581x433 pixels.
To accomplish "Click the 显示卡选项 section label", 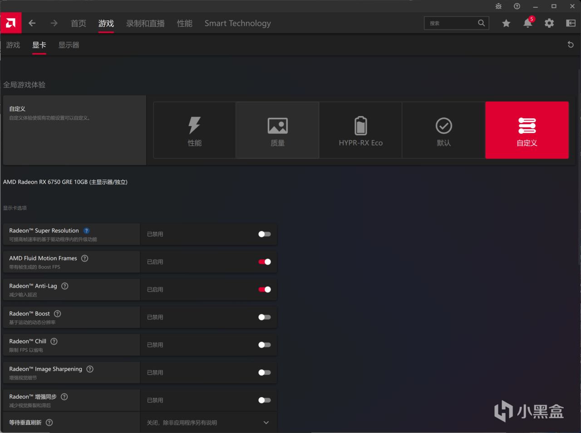I will pyautogui.click(x=15, y=208).
